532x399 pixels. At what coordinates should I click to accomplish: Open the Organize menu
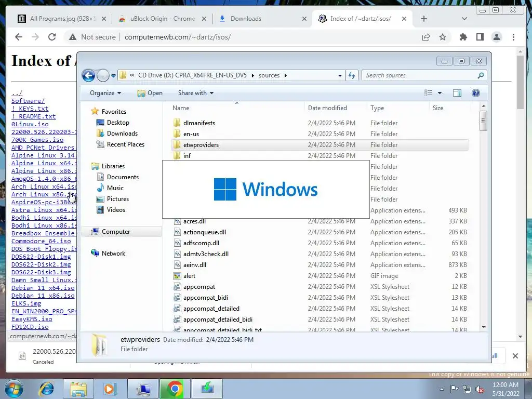pyautogui.click(x=105, y=93)
